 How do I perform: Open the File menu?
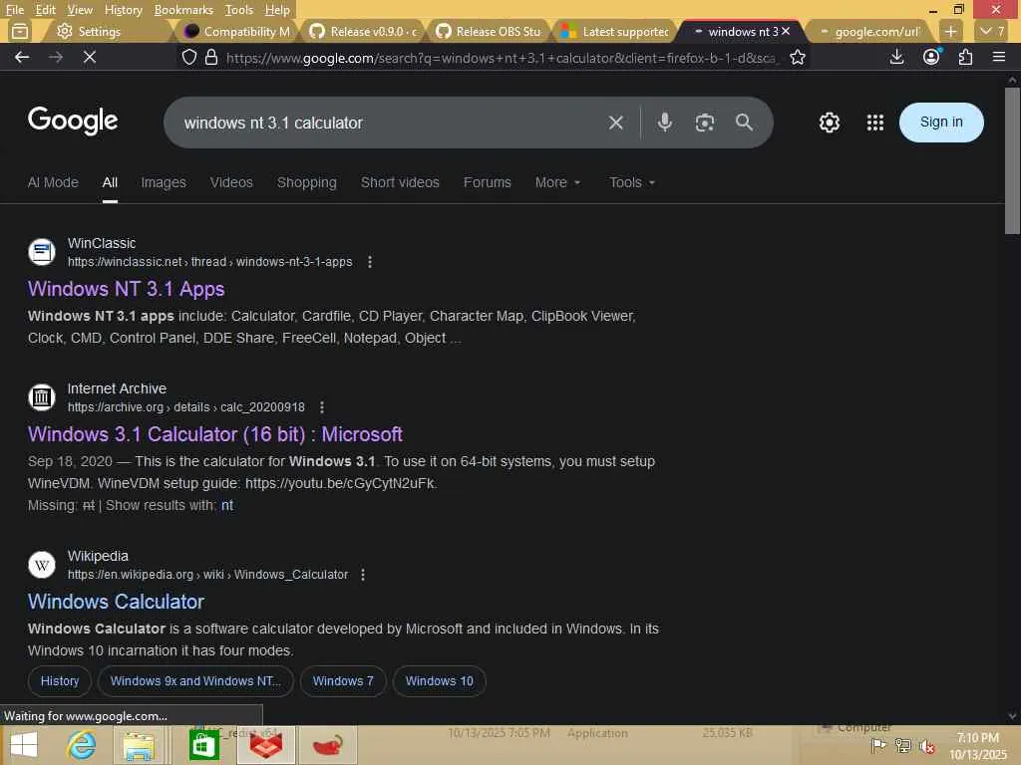(x=14, y=10)
